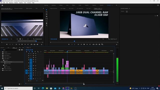This screenshot has height=90, width=160.
Task: Open Timeline display settings wrench
Action: point(38,52)
